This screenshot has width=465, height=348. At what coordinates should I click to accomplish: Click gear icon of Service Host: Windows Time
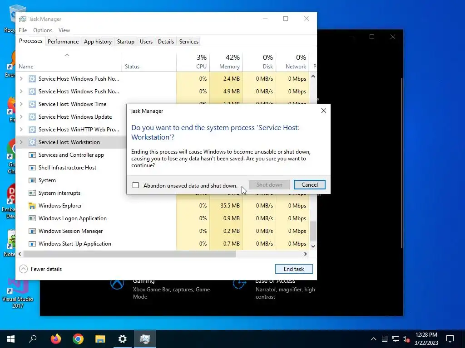coord(32,104)
